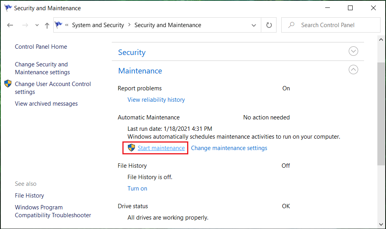The image size is (386, 229).
Task: Open the Recent locations dropdown arrow
Action: tap(37, 25)
